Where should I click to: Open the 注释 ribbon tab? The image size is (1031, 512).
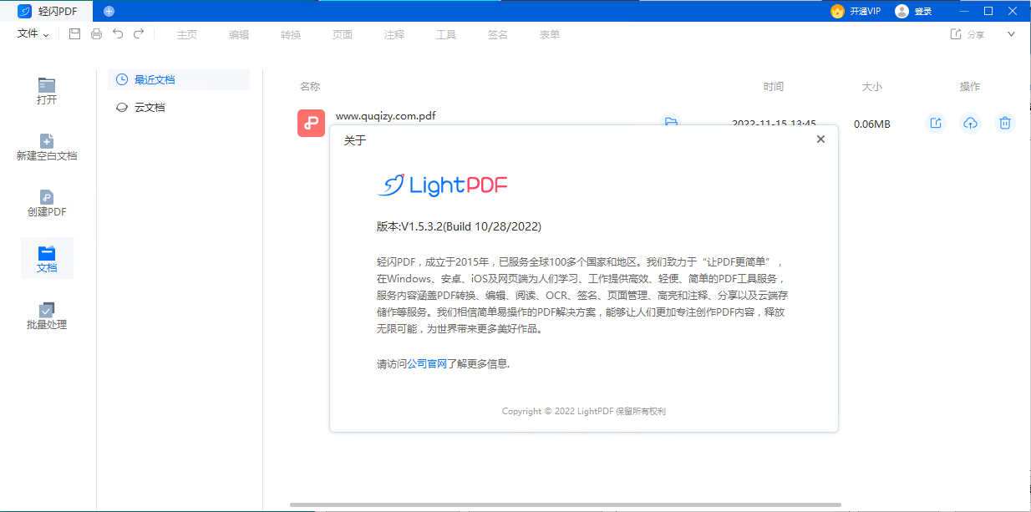[394, 34]
